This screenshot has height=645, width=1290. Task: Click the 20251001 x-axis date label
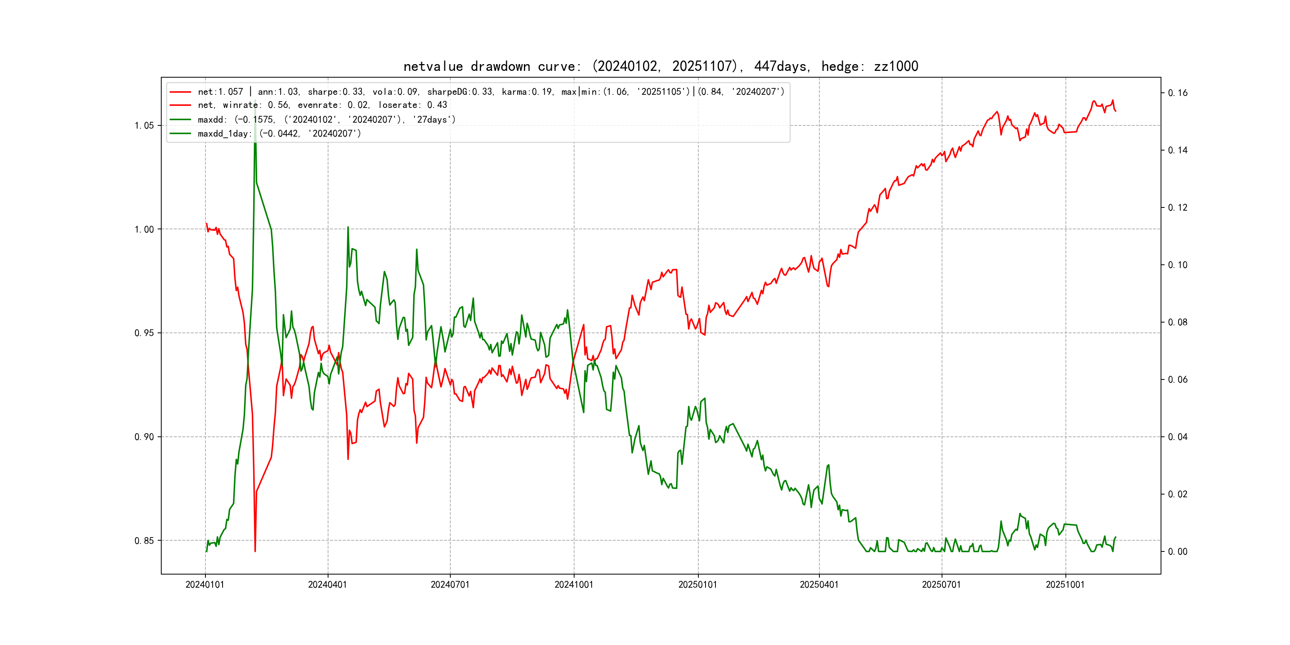click(x=1065, y=584)
